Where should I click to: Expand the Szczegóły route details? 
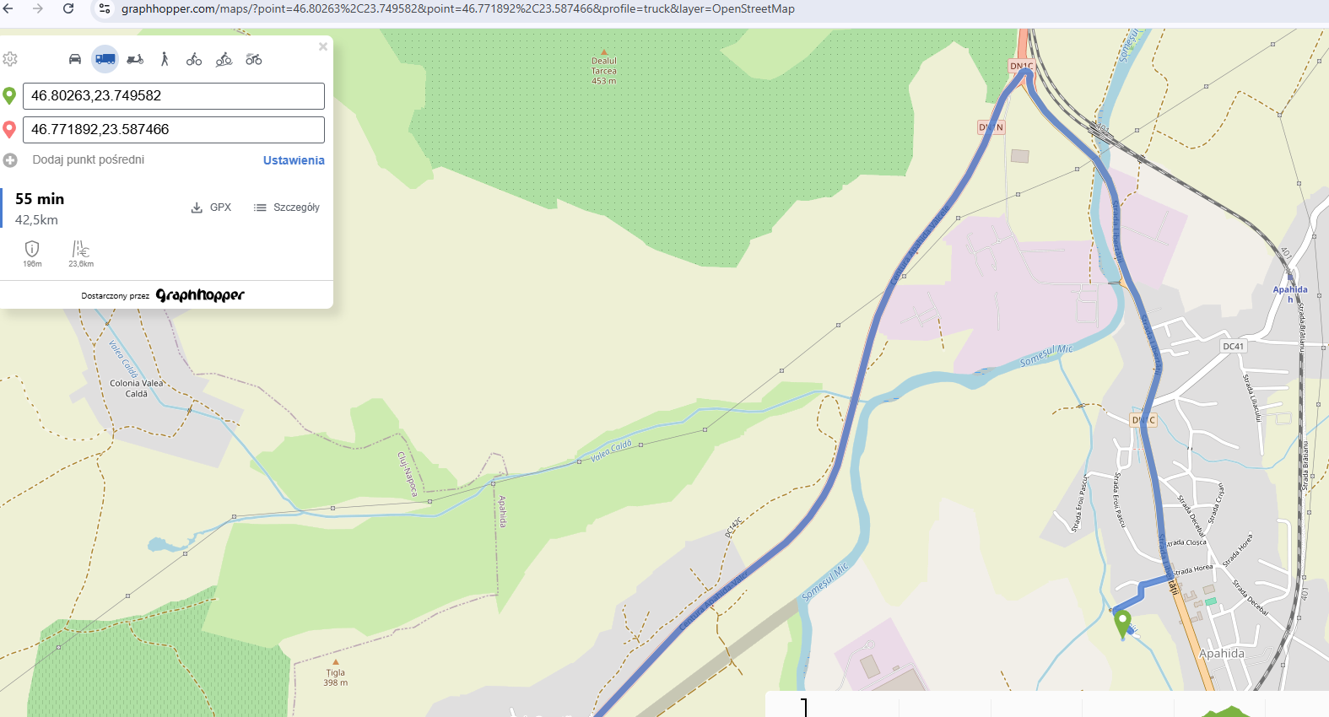(x=287, y=208)
